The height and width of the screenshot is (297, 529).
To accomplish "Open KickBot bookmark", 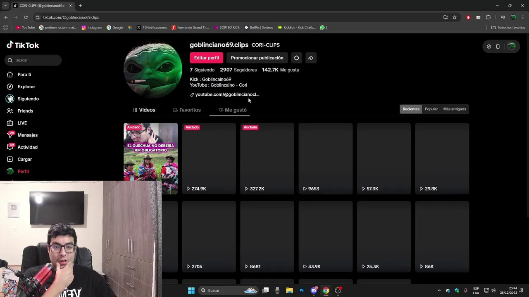I will click(x=297, y=28).
